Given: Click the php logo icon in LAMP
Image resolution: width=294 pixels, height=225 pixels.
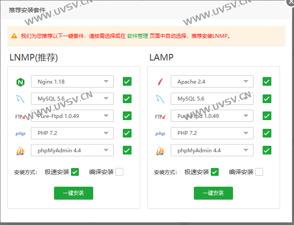Looking at the screenshot, I should [x=160, y=134].
